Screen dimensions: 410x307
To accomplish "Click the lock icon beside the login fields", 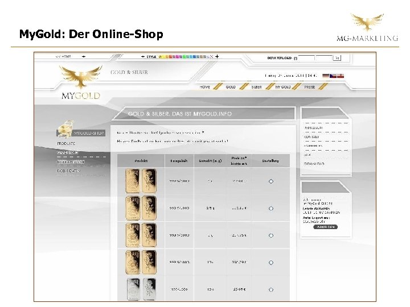I will (296, 58).
